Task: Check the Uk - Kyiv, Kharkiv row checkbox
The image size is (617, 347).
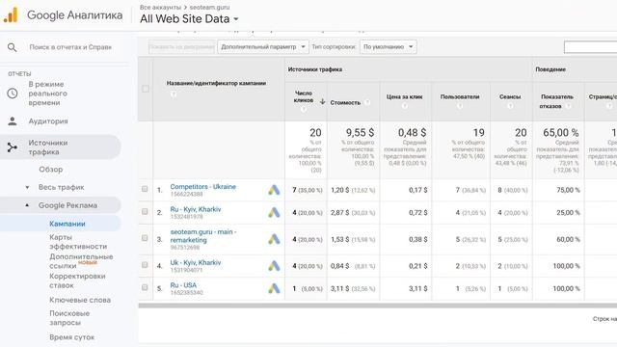Action: (x=145, y=265)
